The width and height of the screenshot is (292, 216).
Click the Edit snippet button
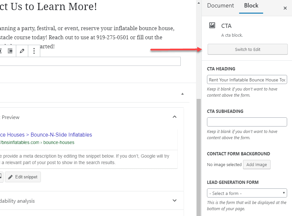(23, 177)
